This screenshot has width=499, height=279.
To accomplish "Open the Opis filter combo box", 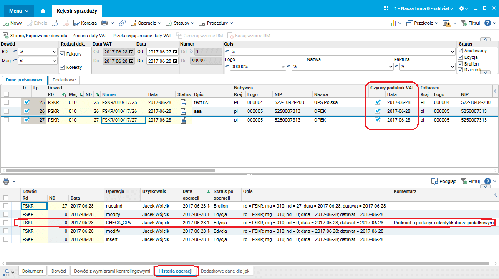I will coord(343,52).
